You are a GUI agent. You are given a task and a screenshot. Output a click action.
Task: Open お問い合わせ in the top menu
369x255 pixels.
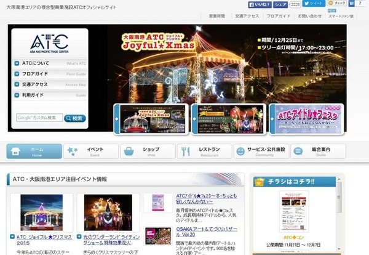pyautogui.click(x=310, y=16)
